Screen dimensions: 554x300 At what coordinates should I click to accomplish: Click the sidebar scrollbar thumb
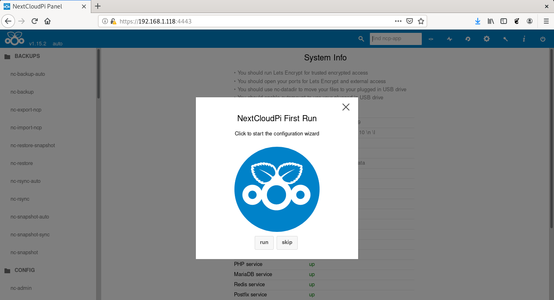(x=99, y=74)
